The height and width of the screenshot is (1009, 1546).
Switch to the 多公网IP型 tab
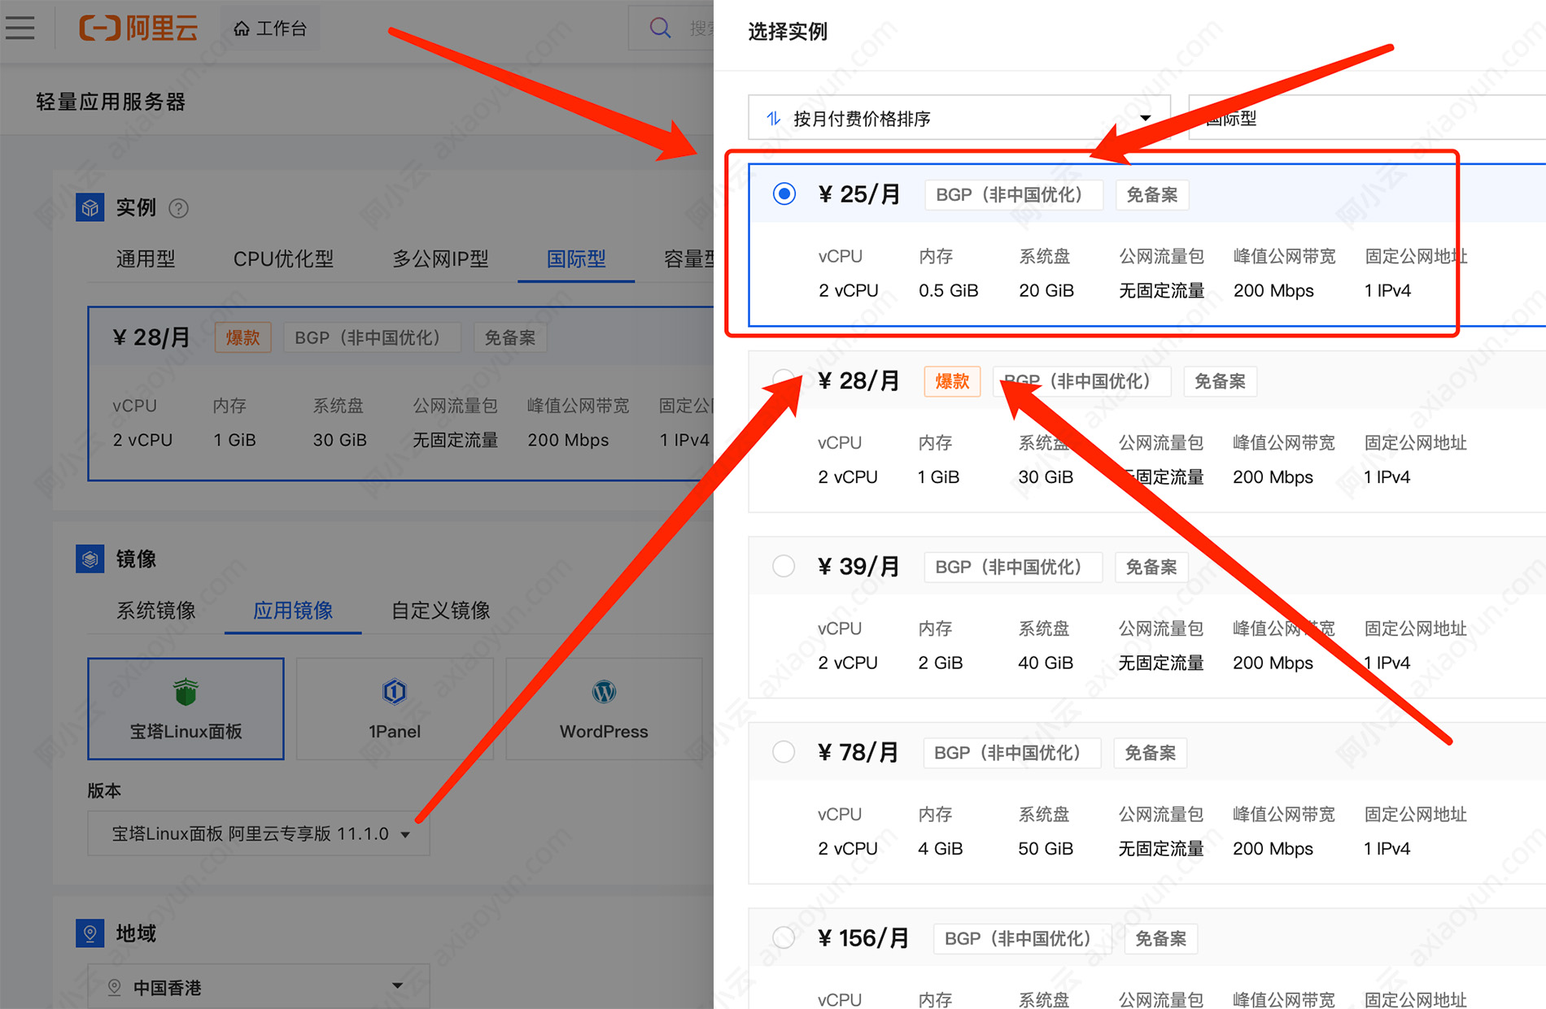coord(440,259)
